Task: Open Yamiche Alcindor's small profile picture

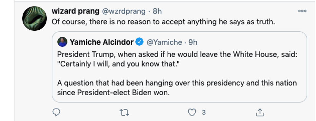Action: [x=62, y=42]
